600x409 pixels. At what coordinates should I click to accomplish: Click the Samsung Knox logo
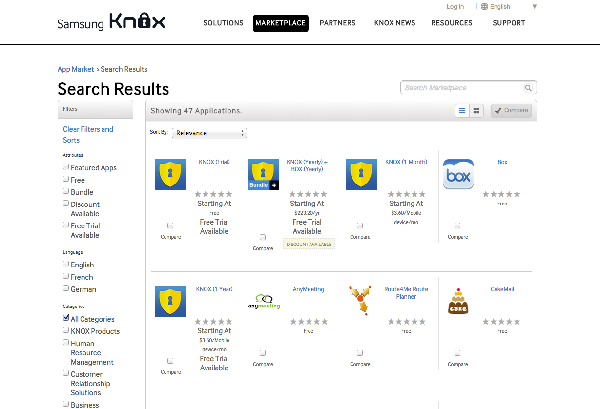coord(111,22)
